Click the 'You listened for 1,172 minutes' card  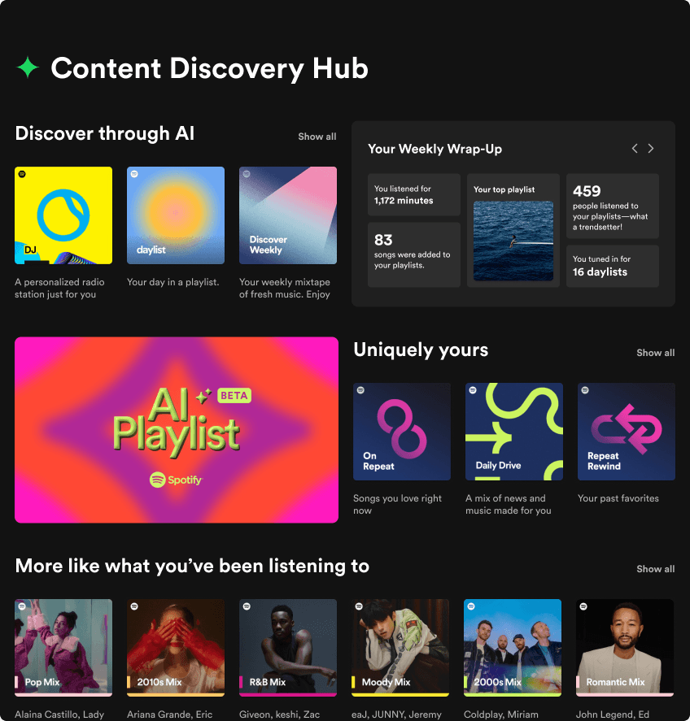[x=414, y=194]
